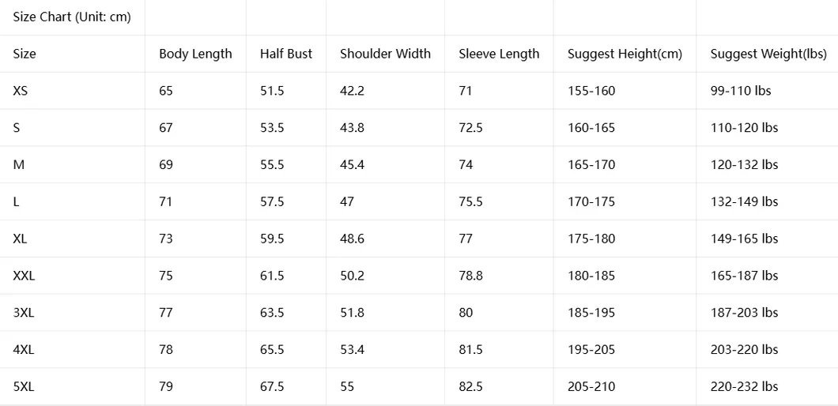This screenshot has height=406, width=838.
Task: Select weight range 99-110 lbs cell
Action: tap(768, 91)
